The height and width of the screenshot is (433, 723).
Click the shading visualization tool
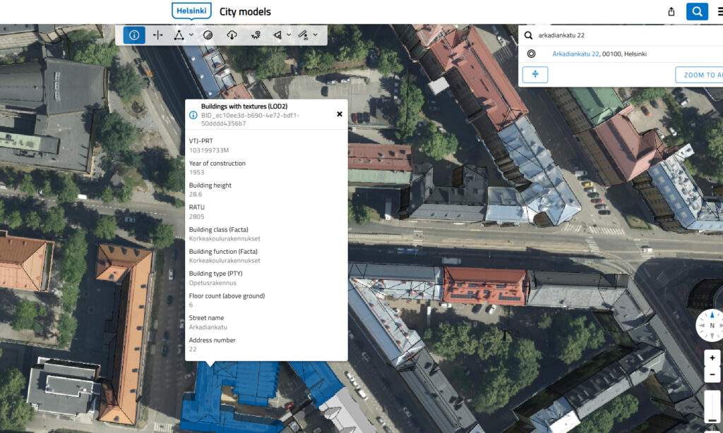pyautogui.click(x=207, y=35)
